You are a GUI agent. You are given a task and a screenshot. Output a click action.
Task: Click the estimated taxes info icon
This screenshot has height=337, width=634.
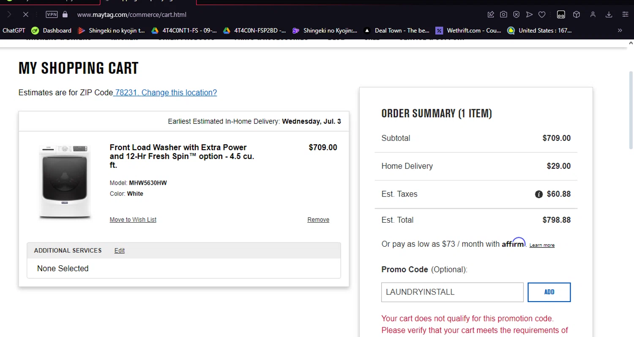(538, 194)
